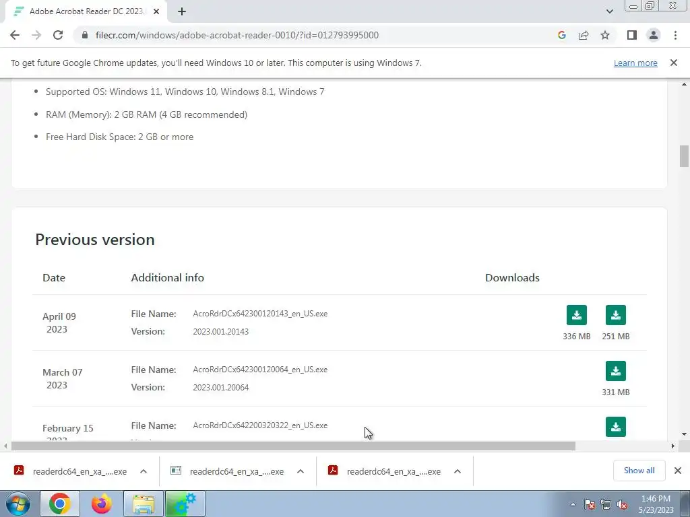690x517 pixels.
Task: Download the 336 MB April 09 file
Action: pos(577,315)
